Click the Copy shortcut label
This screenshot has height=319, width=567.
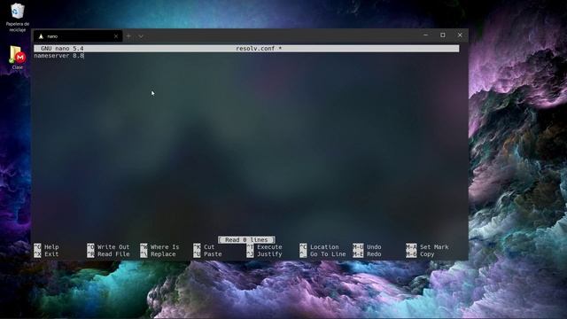(427, 254)
